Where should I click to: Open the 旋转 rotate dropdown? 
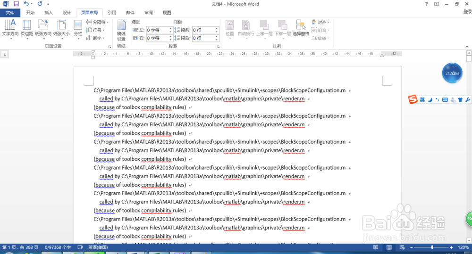click(320, 38)
